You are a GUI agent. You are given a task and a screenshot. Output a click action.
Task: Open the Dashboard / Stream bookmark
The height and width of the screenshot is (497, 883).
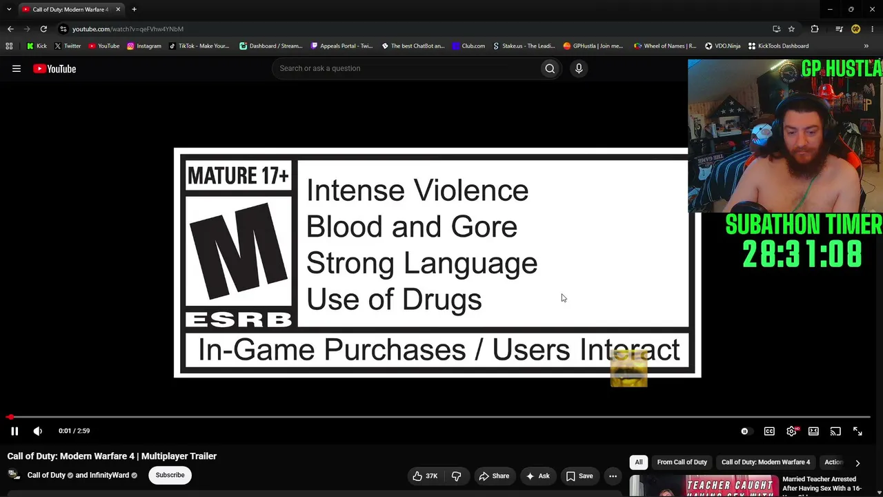(x=270, y=46)
